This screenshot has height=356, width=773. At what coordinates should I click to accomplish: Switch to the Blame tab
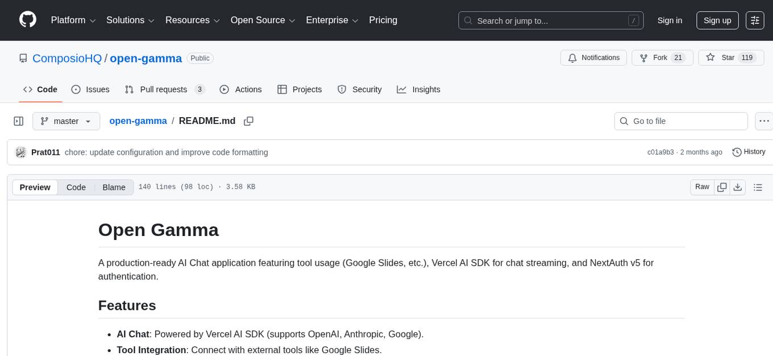click(114, 187)
